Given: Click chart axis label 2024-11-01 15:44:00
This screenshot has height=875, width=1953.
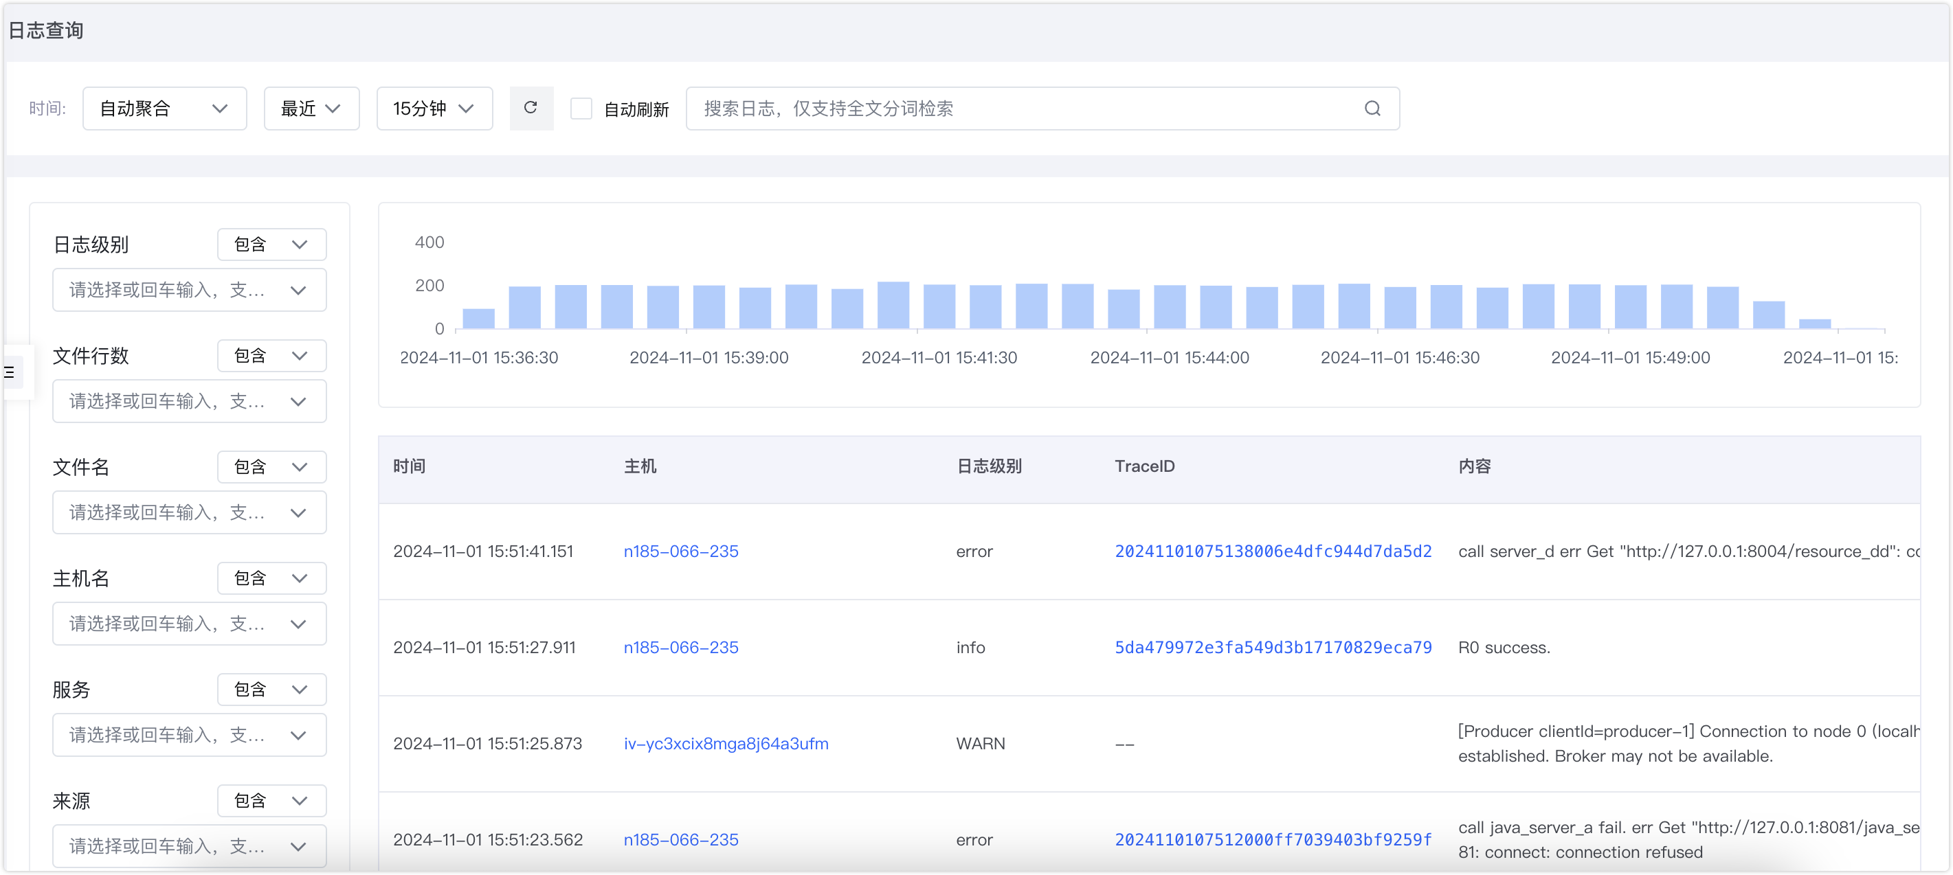Looking at the screenshot, I should coord(1170,358).
